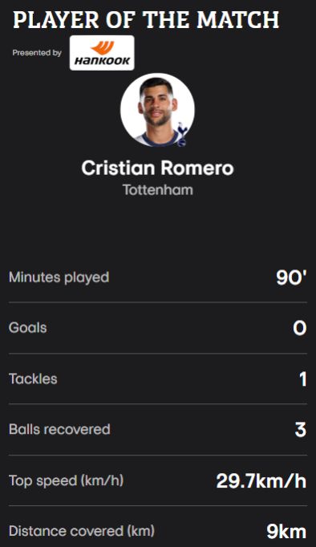Select the Tackles stat label
The width and height of the screenshot is (316, 547).
[33, 379]
